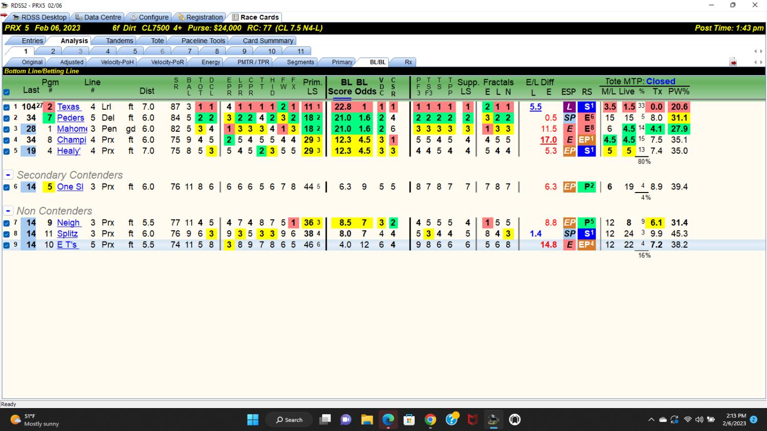Collapse the Non Contenders group
This screenshot has width=767, height=431.
tap(8, 211)
